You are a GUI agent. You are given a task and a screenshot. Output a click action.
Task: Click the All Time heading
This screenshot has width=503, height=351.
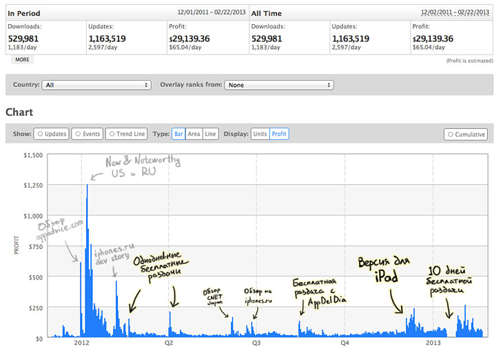(x=266, y=14)
